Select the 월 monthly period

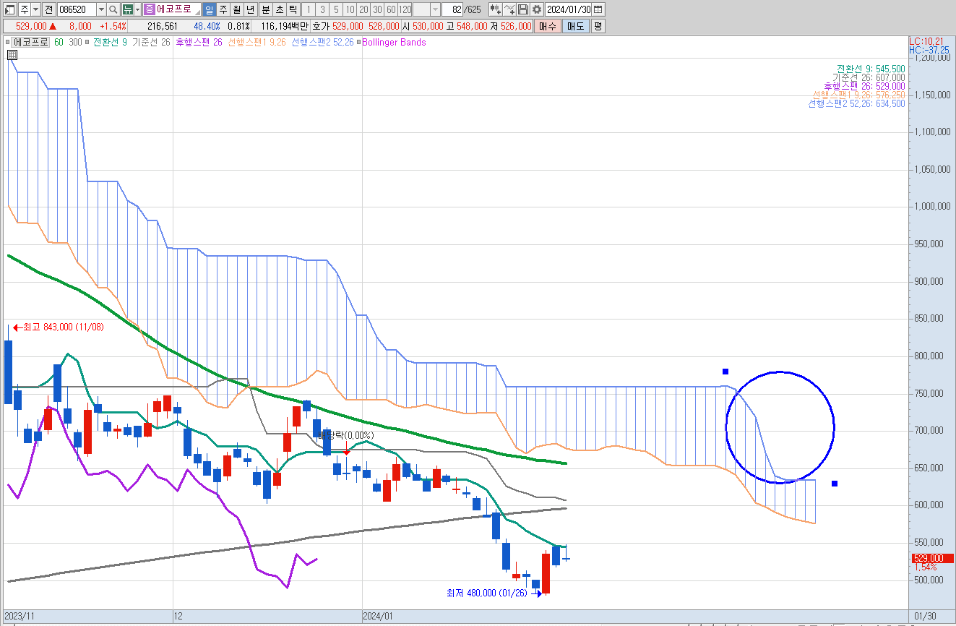point(236,9)
